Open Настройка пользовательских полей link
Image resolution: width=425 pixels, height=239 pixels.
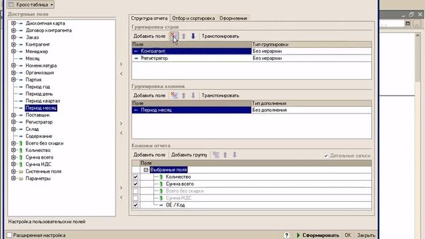pos(46,221)
